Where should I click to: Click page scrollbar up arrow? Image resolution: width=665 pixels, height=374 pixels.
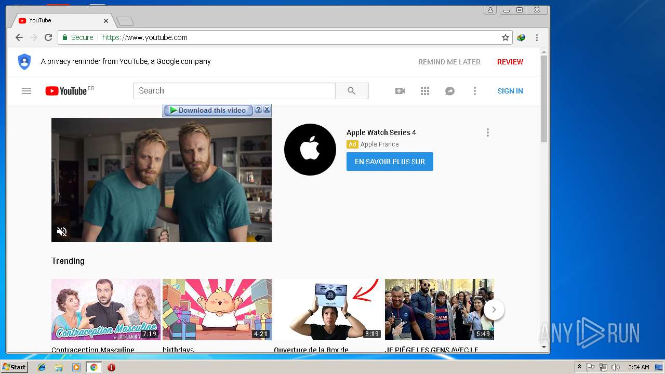click(544, 51)
